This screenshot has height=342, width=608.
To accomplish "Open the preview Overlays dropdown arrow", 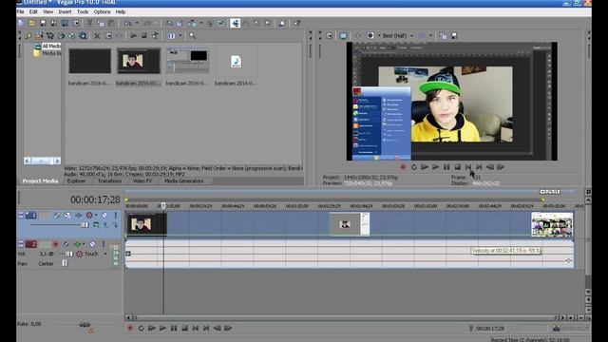I will [x=430, y=36].
